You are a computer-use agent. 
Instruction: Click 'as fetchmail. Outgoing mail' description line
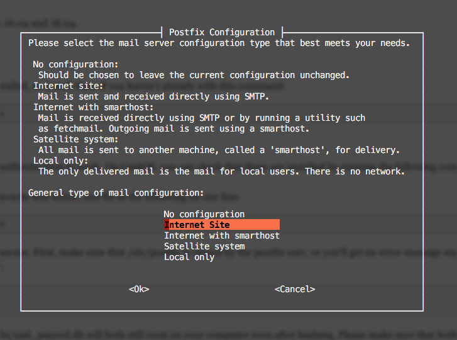[173, 128]
